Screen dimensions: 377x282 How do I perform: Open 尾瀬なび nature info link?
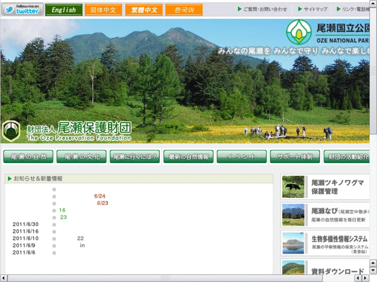click(340, 215)
